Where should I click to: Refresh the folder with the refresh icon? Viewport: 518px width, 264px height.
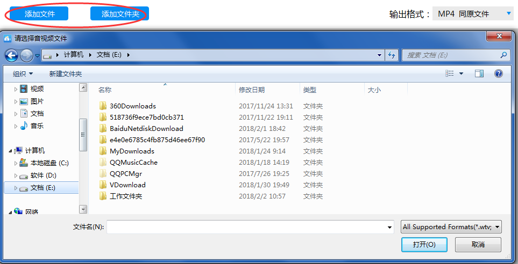392,55
